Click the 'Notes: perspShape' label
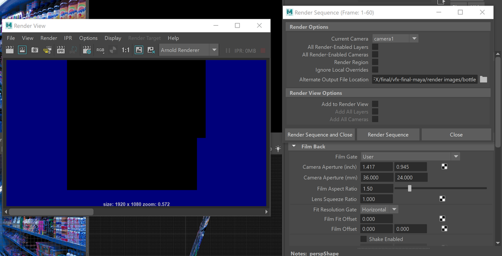Image resolution: width=502 pixels, height=256 pixels. click(x=315, y=253)
